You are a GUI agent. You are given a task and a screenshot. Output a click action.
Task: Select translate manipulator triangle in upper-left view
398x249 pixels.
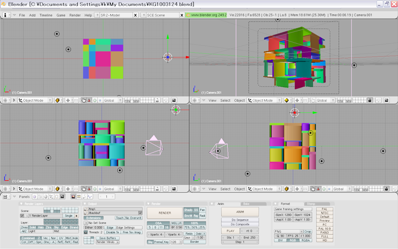point(89,100)
